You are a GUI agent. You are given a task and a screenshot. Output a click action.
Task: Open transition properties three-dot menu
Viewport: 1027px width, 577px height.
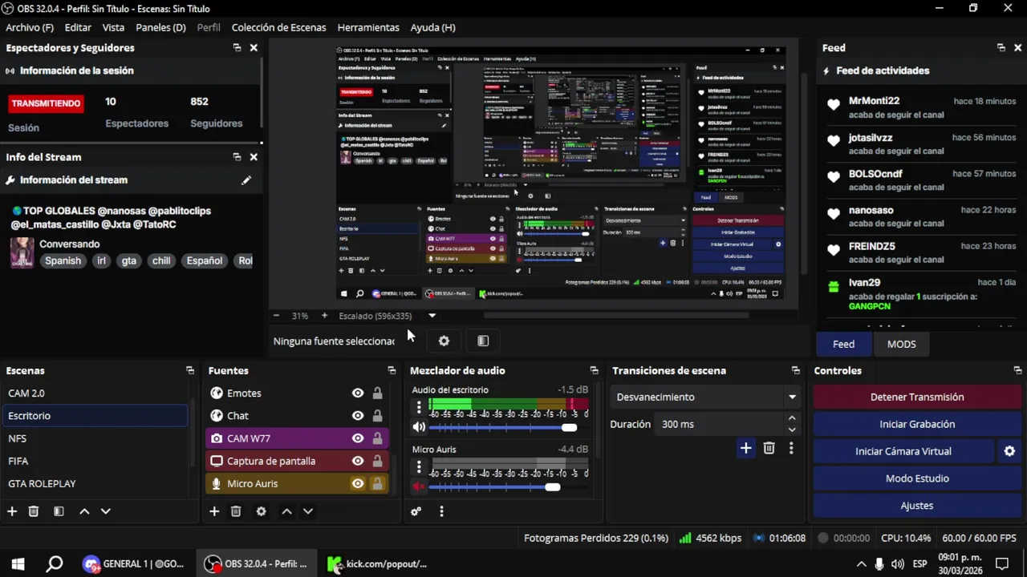(x=791, y=448)
